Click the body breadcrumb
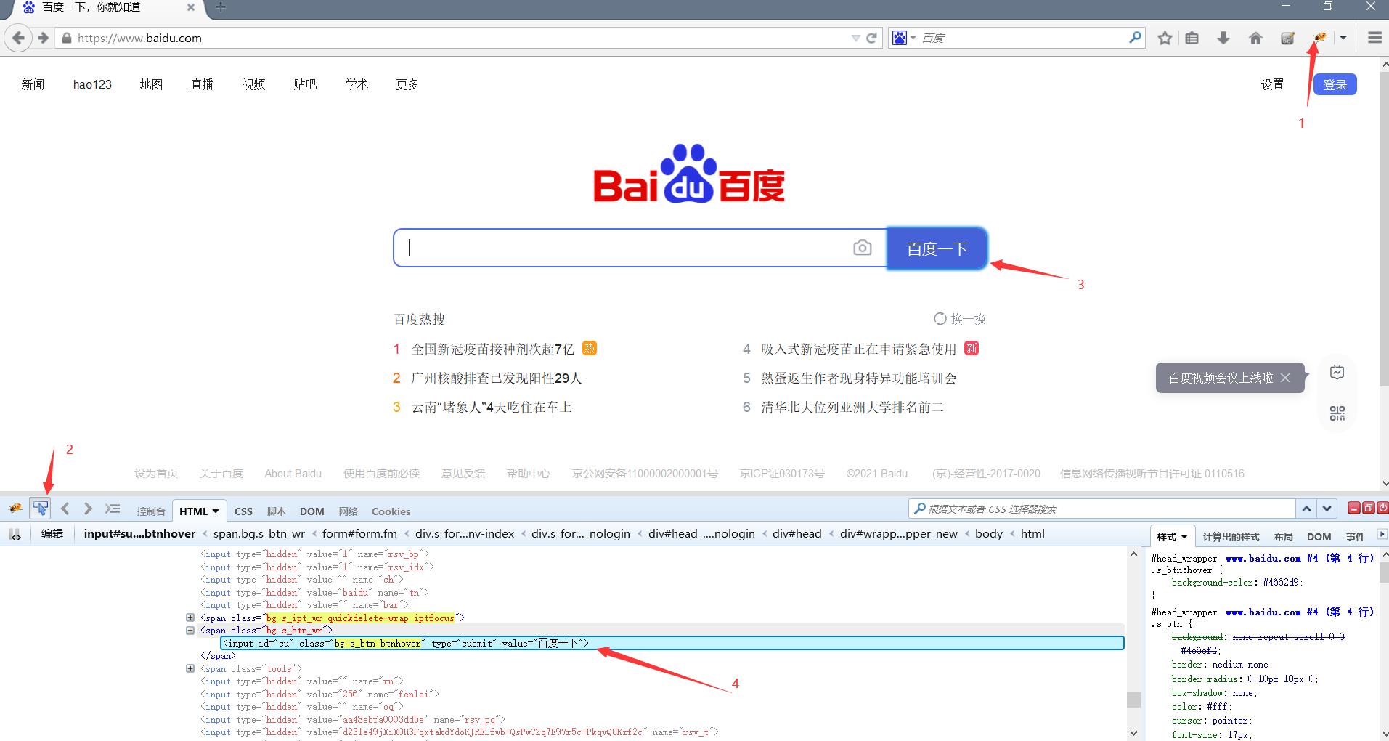Viewport: 1389px width, 741px height. click(x=988, y=534)
